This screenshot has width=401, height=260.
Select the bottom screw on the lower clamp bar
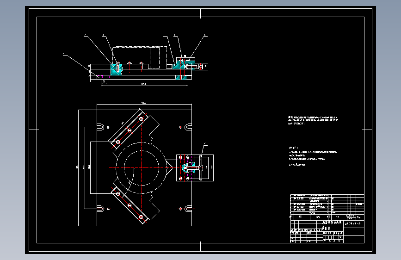click(x=141, y=217)
